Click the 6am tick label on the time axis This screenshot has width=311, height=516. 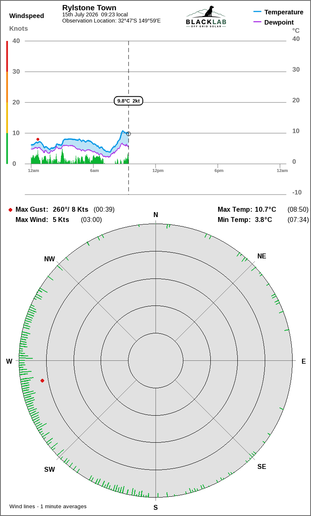[95, 171]
